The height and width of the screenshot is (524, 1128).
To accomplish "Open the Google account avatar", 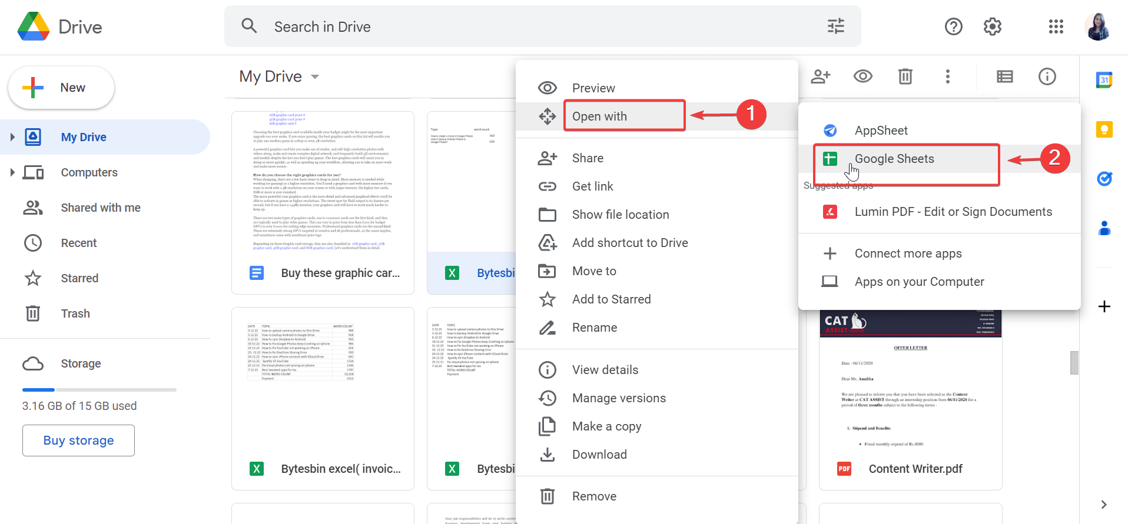I will (x=1098, y=26).
